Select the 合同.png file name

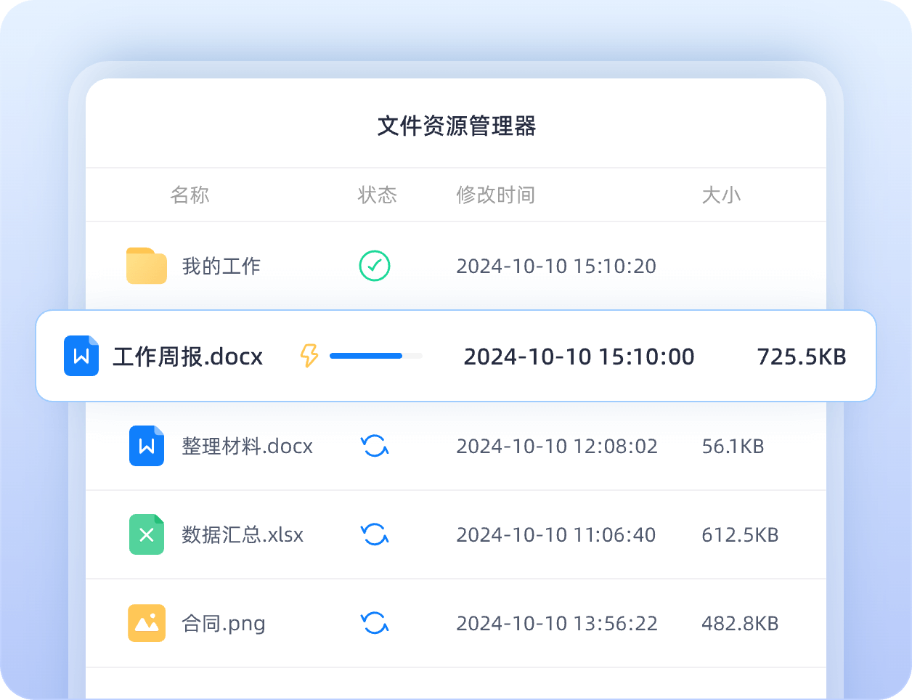(x=224, y=624)
